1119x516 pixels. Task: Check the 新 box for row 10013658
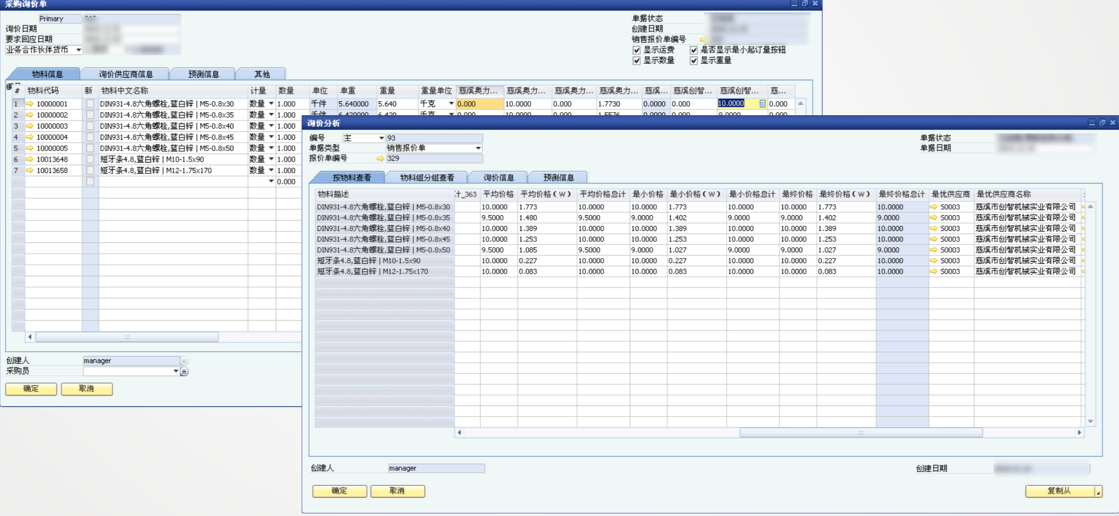[90, 170]
